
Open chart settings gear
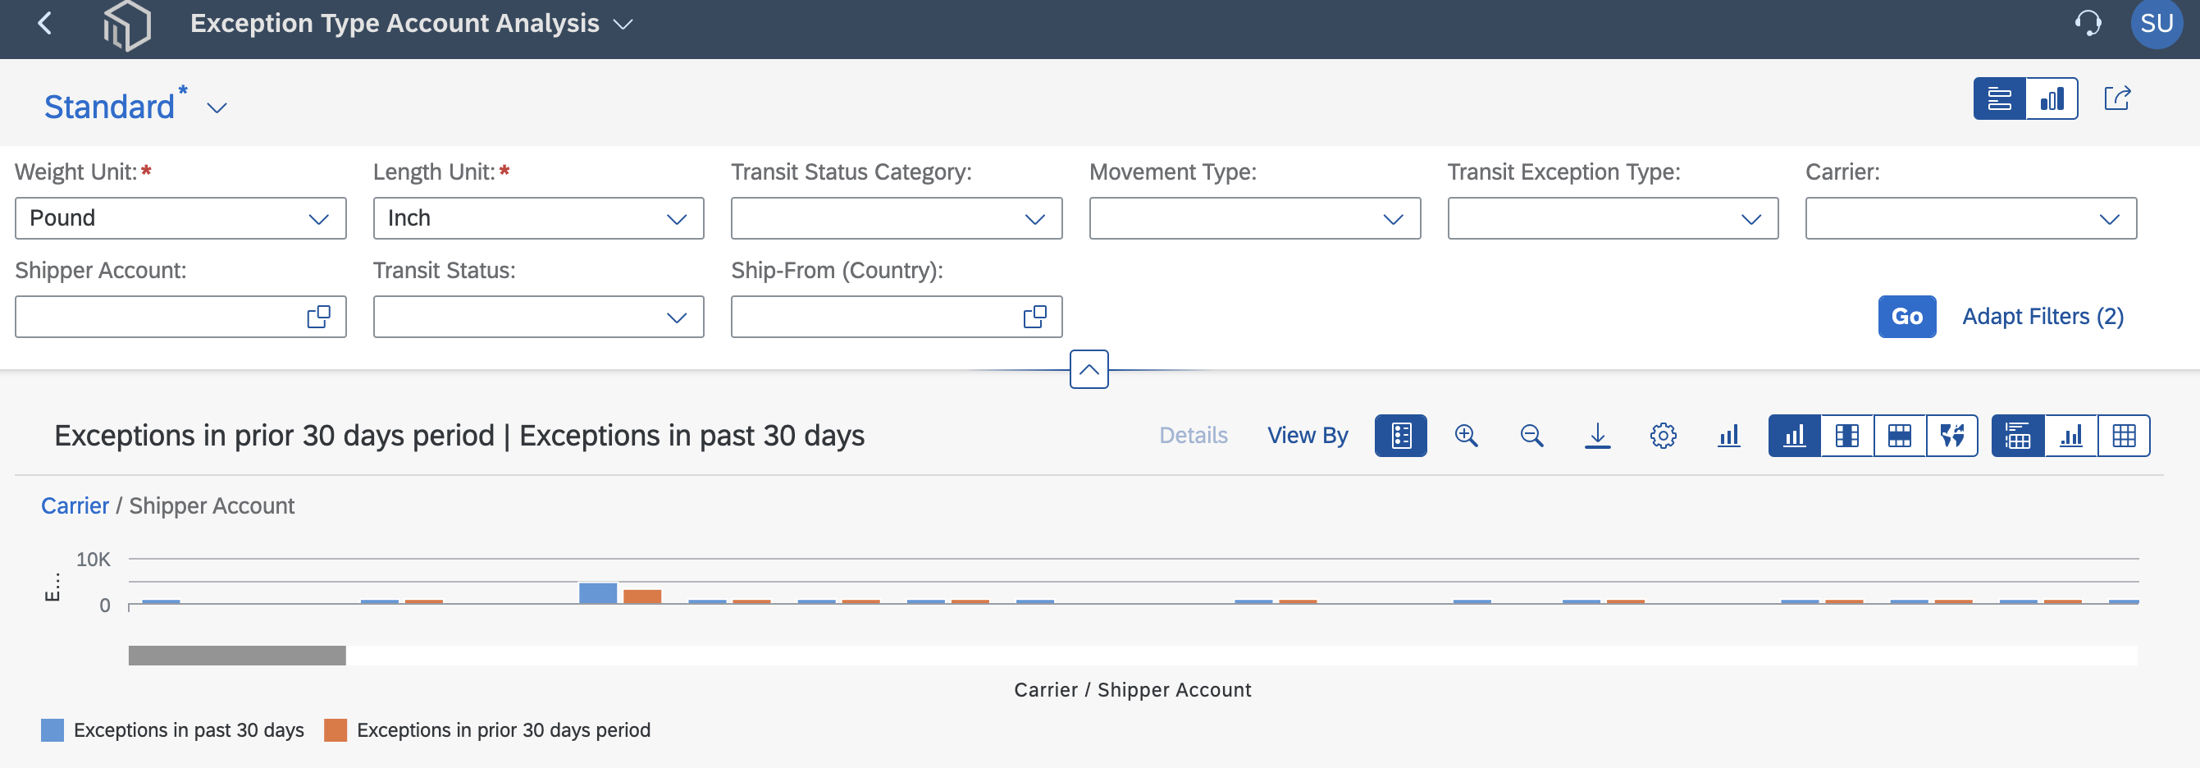pyautogui.click(x=1663, y=436)
